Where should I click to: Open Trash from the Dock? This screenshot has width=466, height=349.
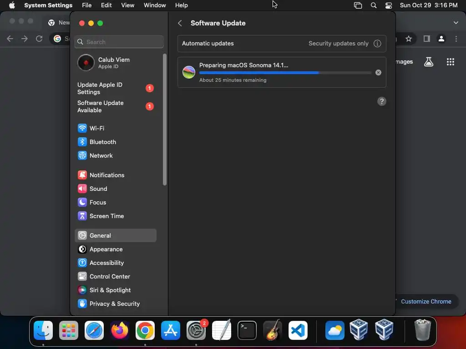coord(422,330)
